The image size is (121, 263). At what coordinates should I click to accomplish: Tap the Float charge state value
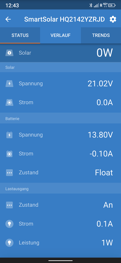(104, 173)
